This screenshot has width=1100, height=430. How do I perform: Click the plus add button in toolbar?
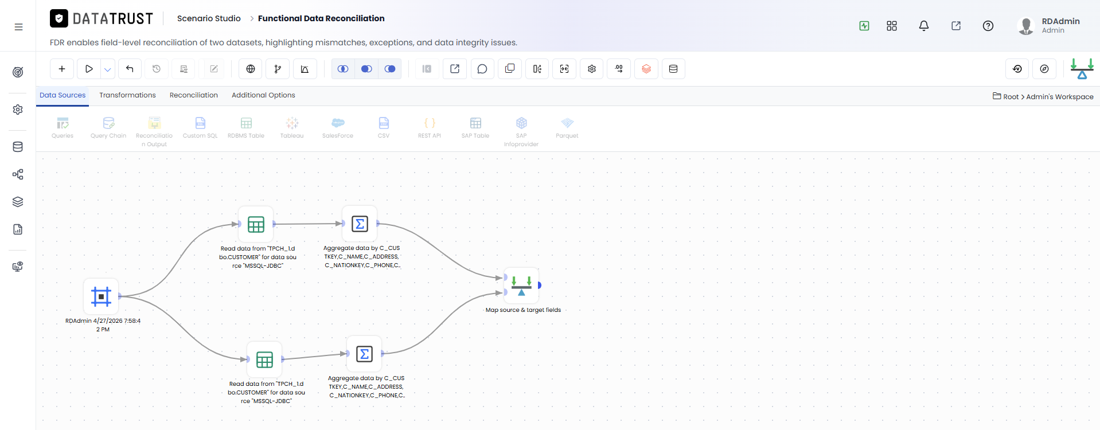click(x=62, y=69)
